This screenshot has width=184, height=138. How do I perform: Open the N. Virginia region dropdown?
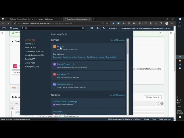[113, 28]
